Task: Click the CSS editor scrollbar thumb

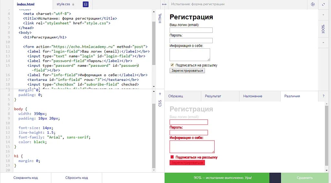Action: click(x=154, y=136)
